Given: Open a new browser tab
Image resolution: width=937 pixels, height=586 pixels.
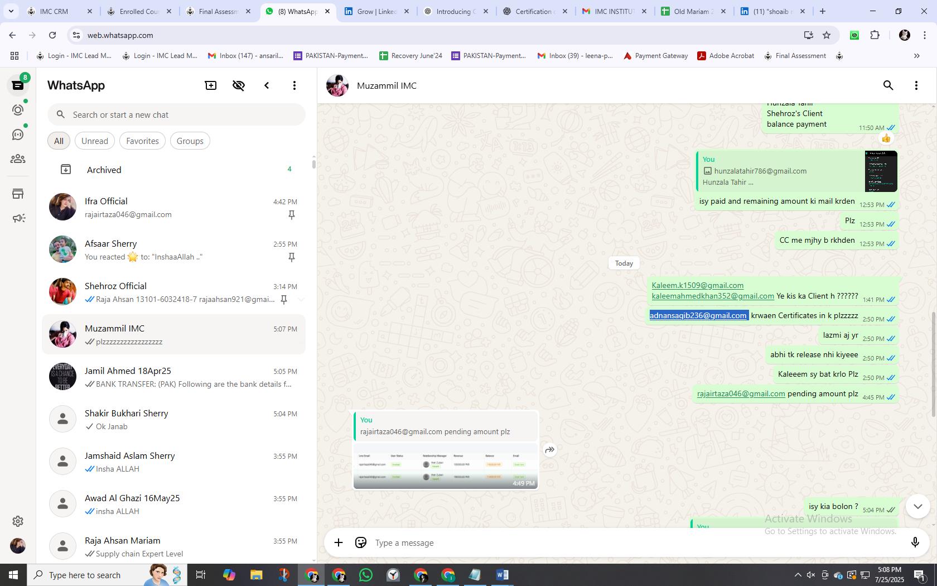Looking at the screenshot, I should pyautogui.click(x=823, y=11).
